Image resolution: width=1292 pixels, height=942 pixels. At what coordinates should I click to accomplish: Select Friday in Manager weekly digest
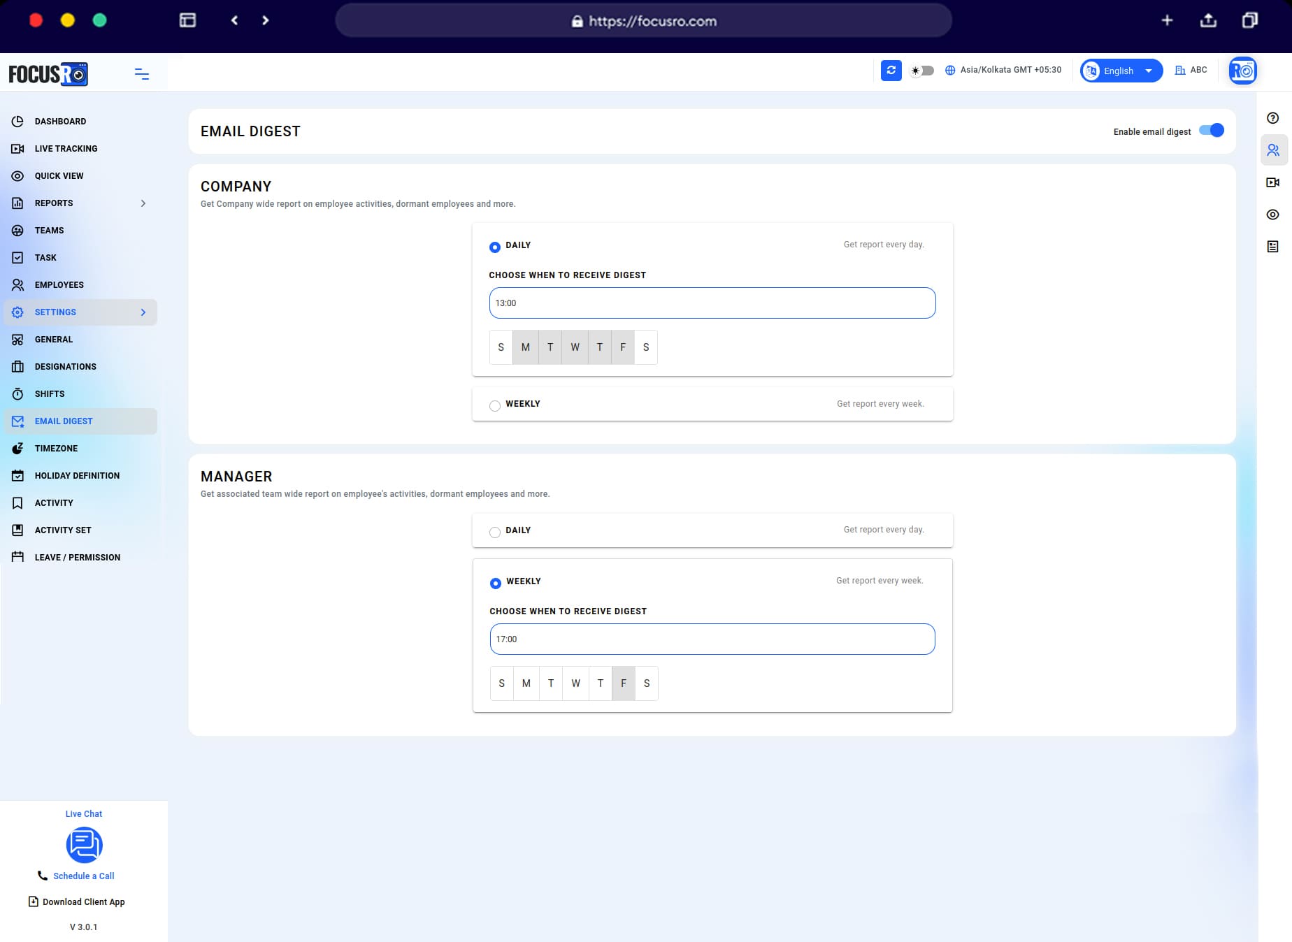click(622, 683)
